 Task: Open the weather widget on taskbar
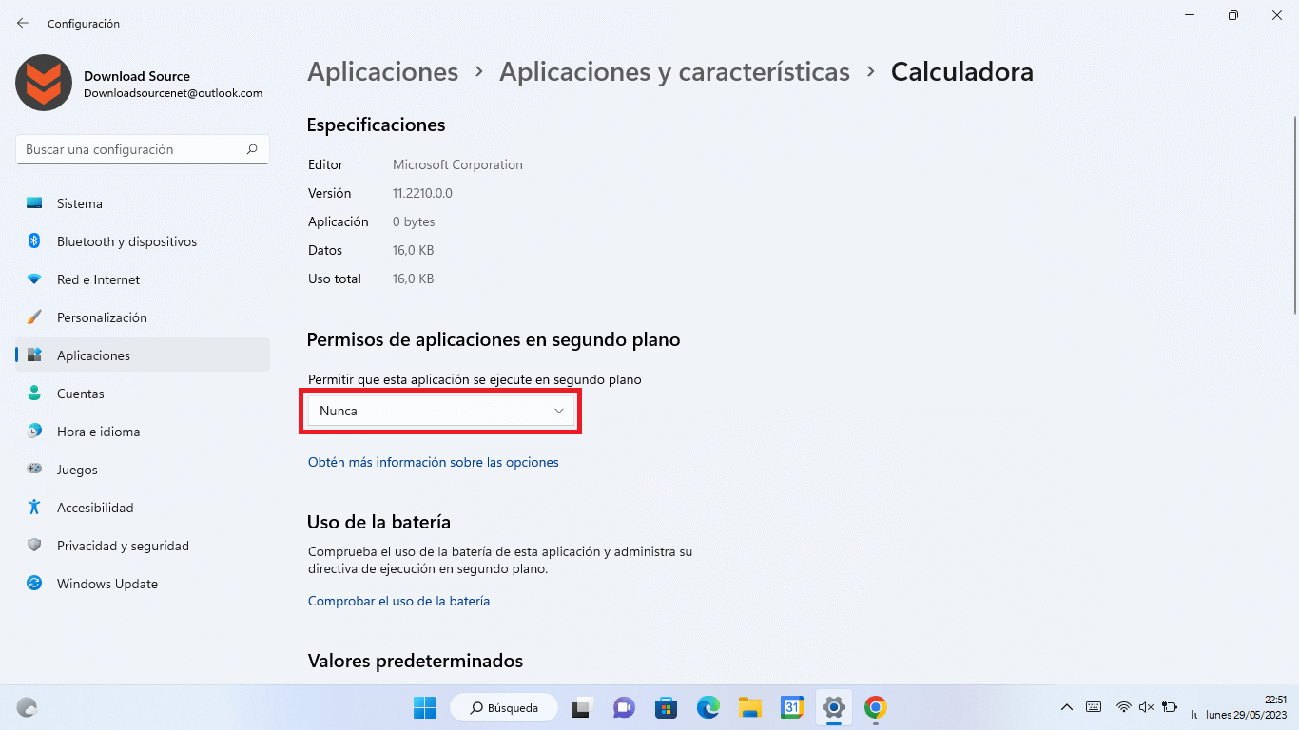pos(28,707)
